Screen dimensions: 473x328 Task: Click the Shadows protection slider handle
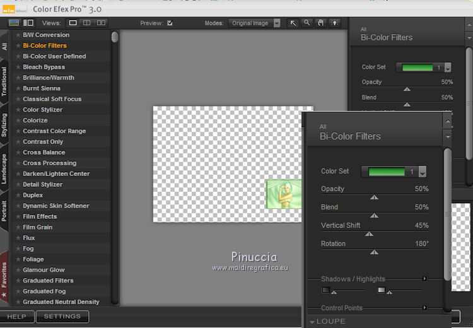(x=334, y=292)
